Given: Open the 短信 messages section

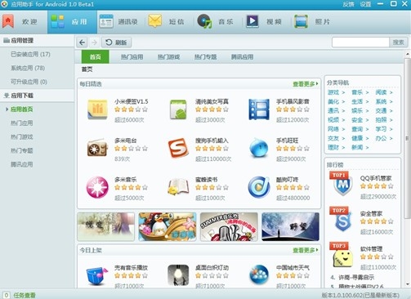Looking at the screenshot, I should pos(166,22).
